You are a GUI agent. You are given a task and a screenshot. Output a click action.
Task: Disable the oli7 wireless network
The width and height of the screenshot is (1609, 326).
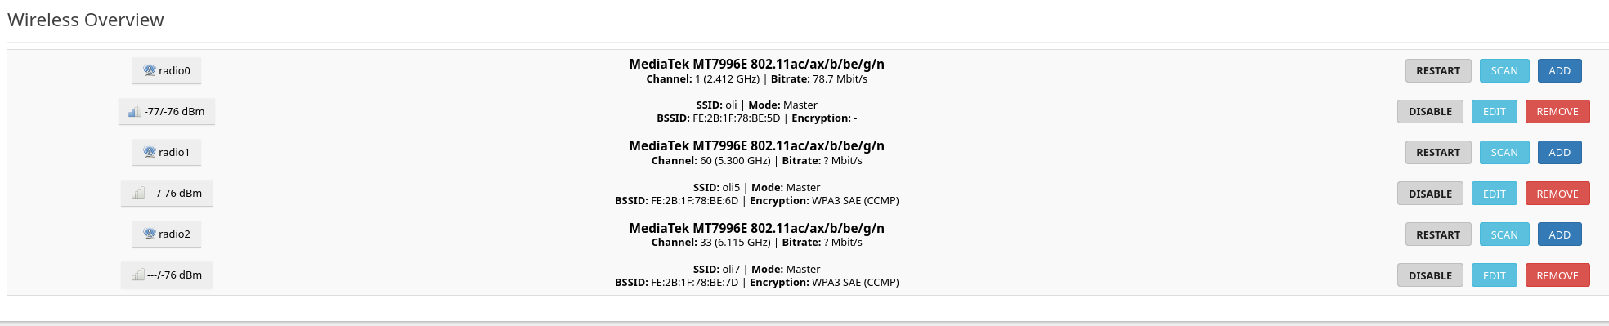click(x=1430, y=275)
